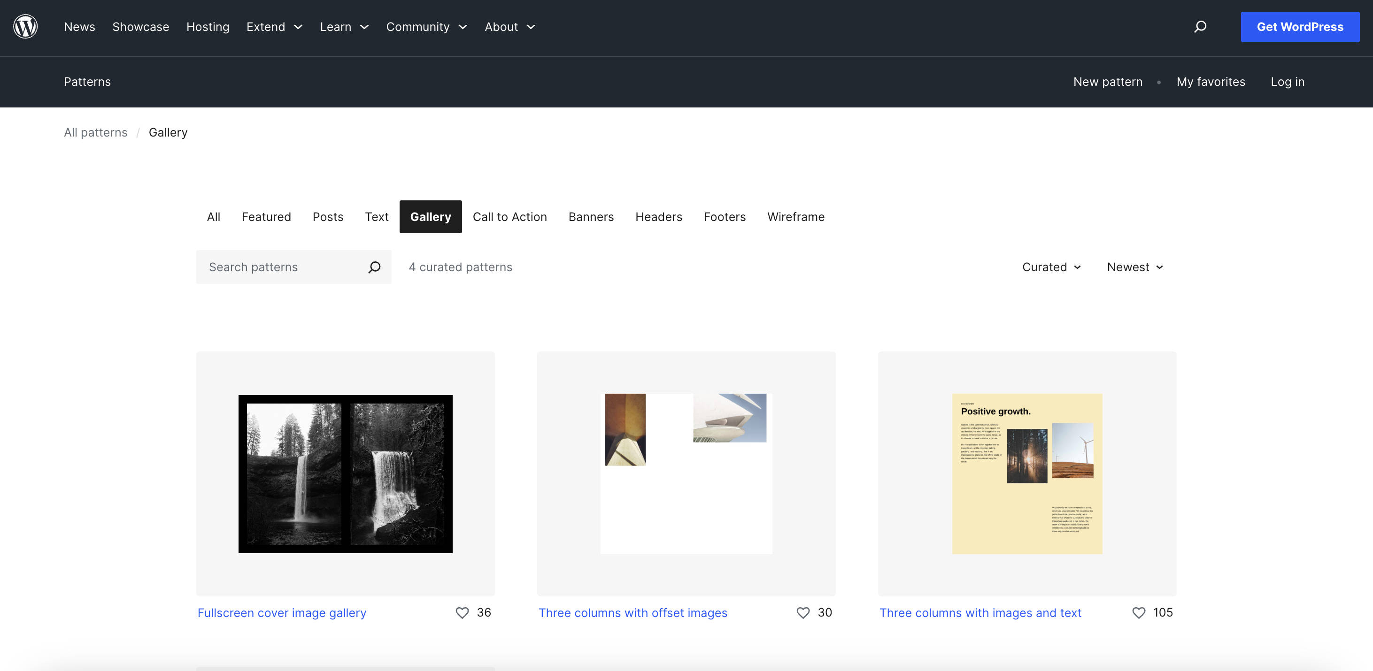This screenshot has height=671, width=1373.
Task: Expand the Community menu
Action: (426, 27)
